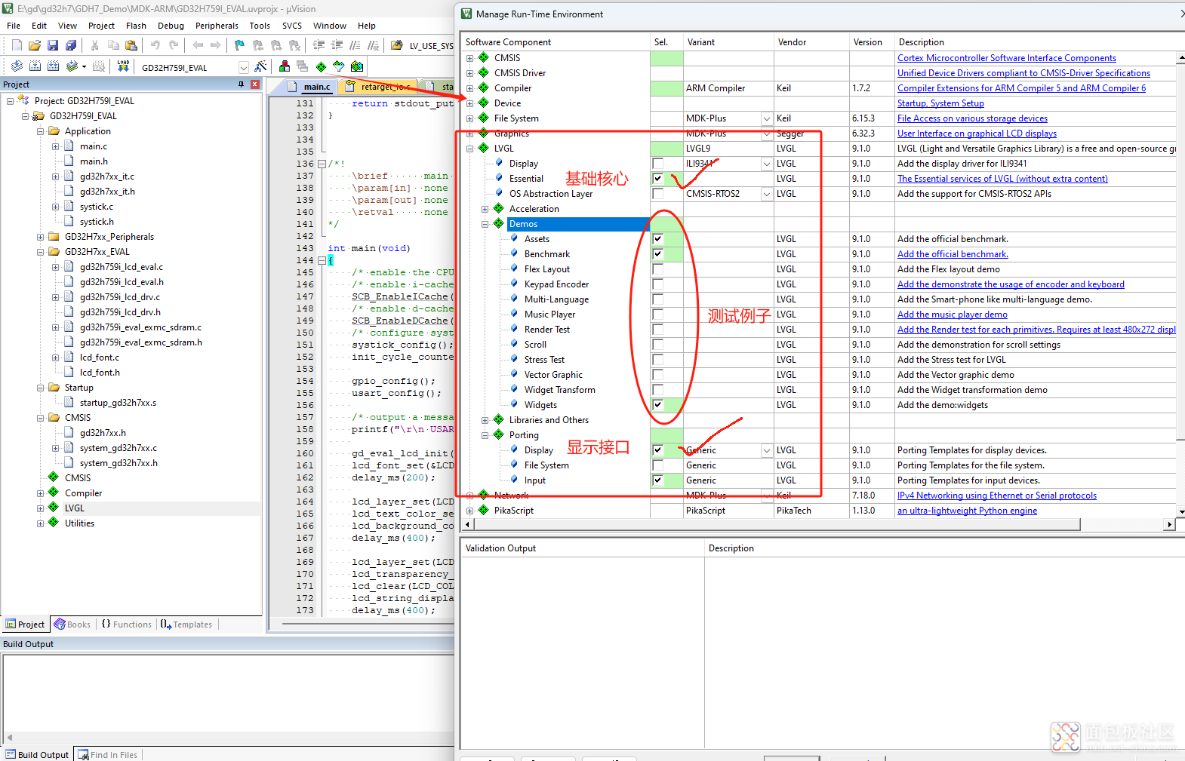The image size is (1185, 761).
Task: Open Unified Device Drivers CMSIS-Driver link
Action: (1023, 73)
